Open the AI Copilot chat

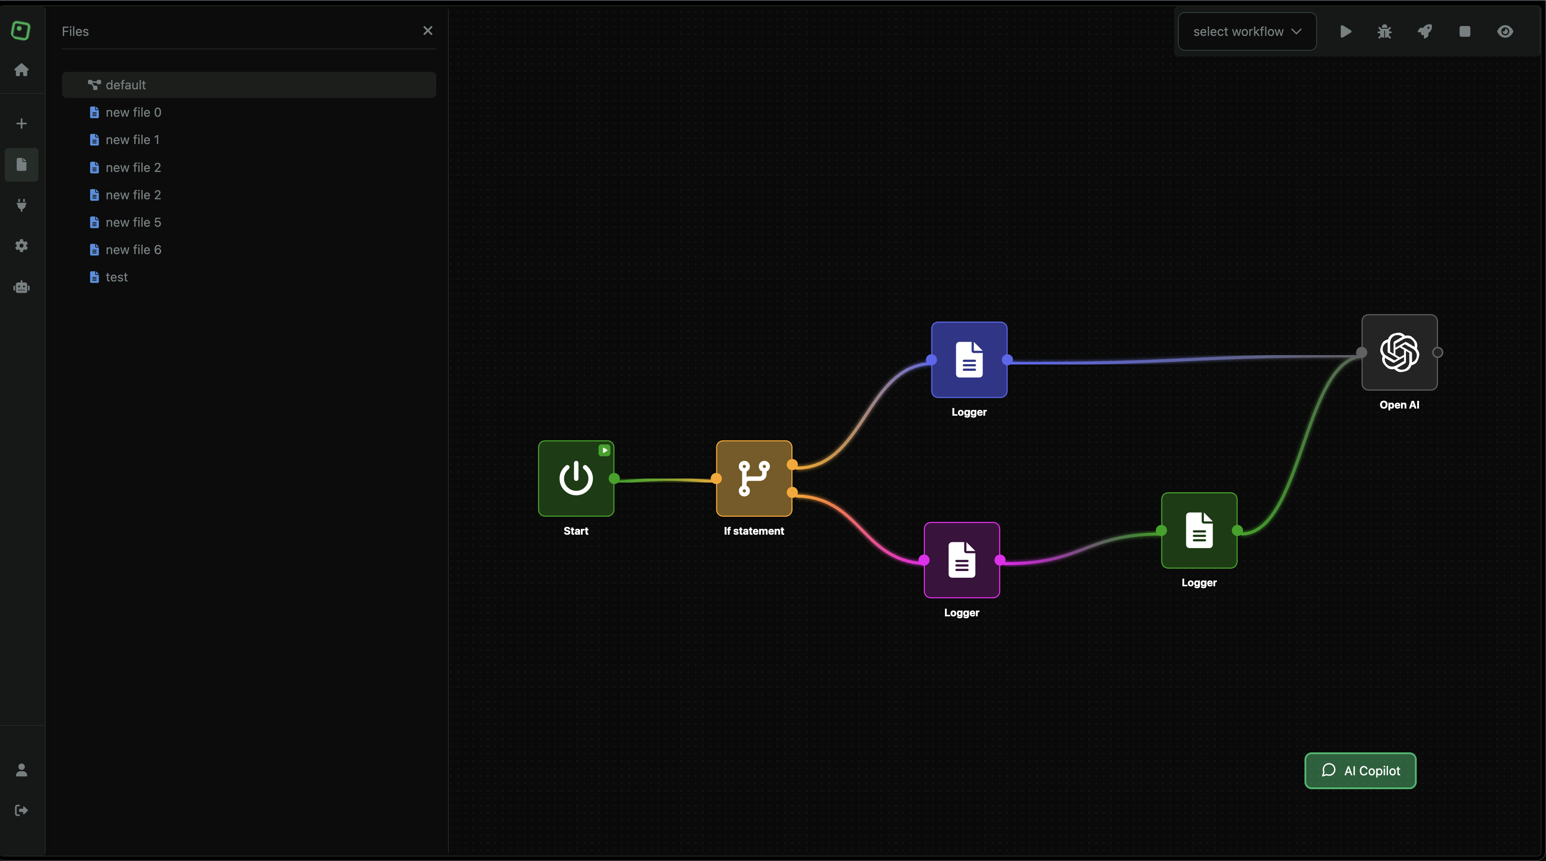pos(1360,770)
